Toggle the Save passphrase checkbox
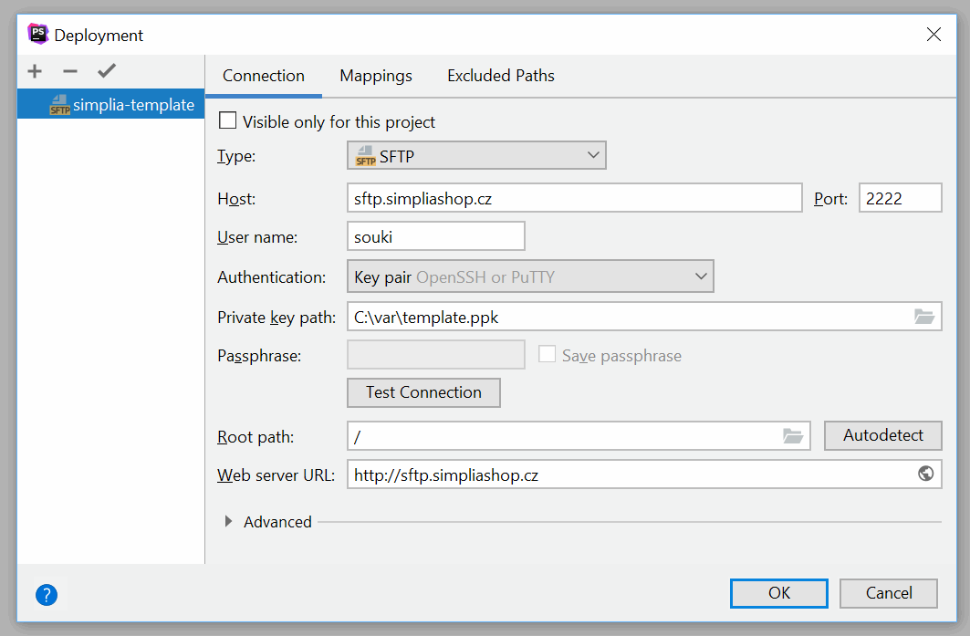Image resolution: width=970 pixels, height=636 pixels. [548, 355]
